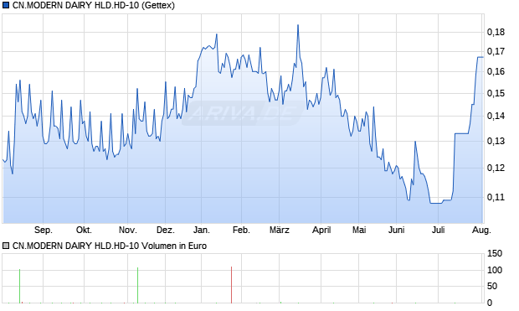Click the 'März' month label
The image size is (519, 311).
point(280,230)
